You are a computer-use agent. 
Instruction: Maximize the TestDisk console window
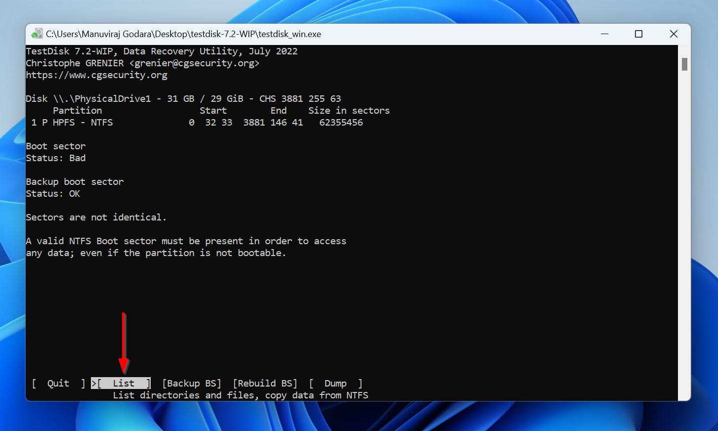coord(638,34)
